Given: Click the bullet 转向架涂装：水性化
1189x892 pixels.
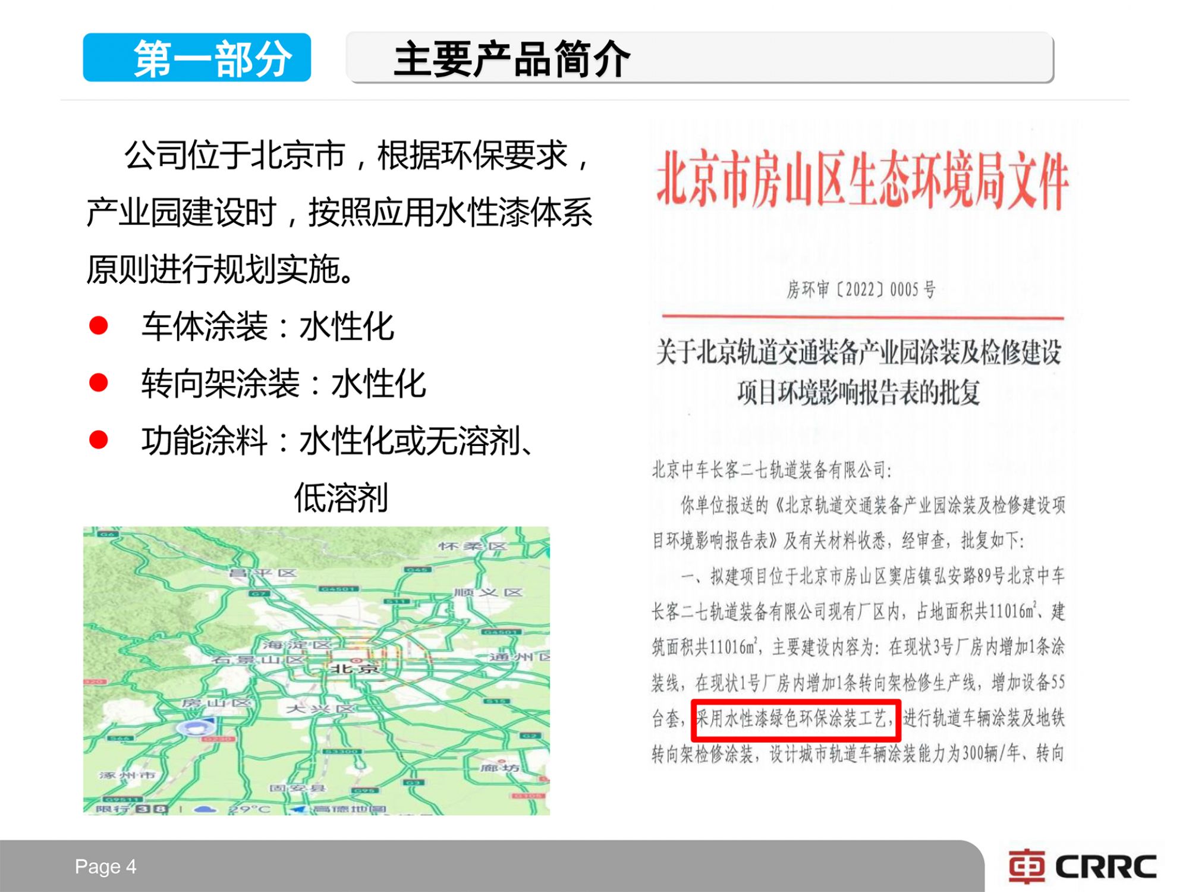Looking at the screenshot, I should tap(284, 384).
